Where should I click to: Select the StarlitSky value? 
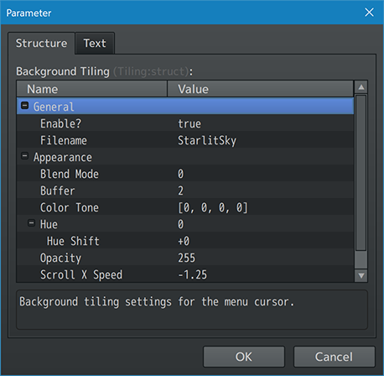(207, 140)
